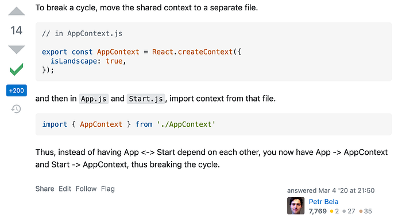This screenshot has height=223, width=402.
Task: Click the Share link
Action: tap(45, 189)
